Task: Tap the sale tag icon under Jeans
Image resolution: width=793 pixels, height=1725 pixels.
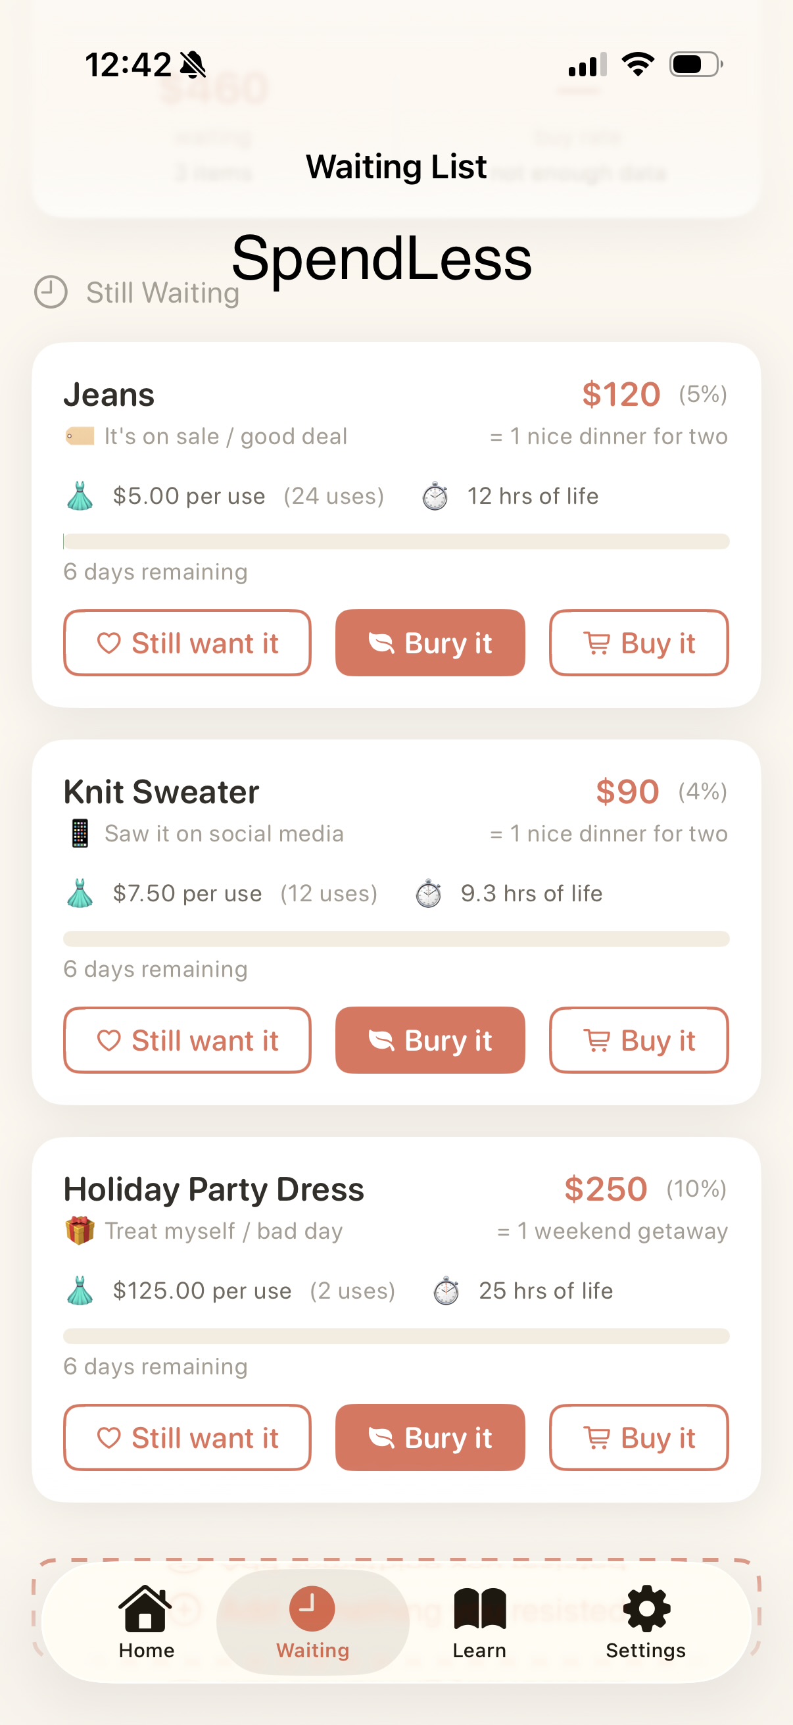Action: click(80, 437)
